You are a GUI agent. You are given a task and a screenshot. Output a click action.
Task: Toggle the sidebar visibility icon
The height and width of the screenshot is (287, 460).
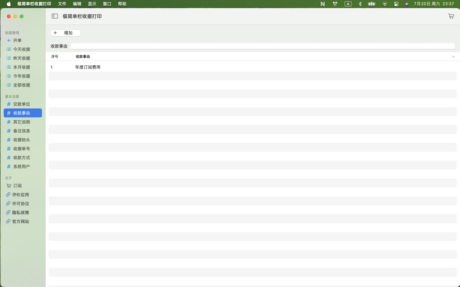[x=54, y=16]
